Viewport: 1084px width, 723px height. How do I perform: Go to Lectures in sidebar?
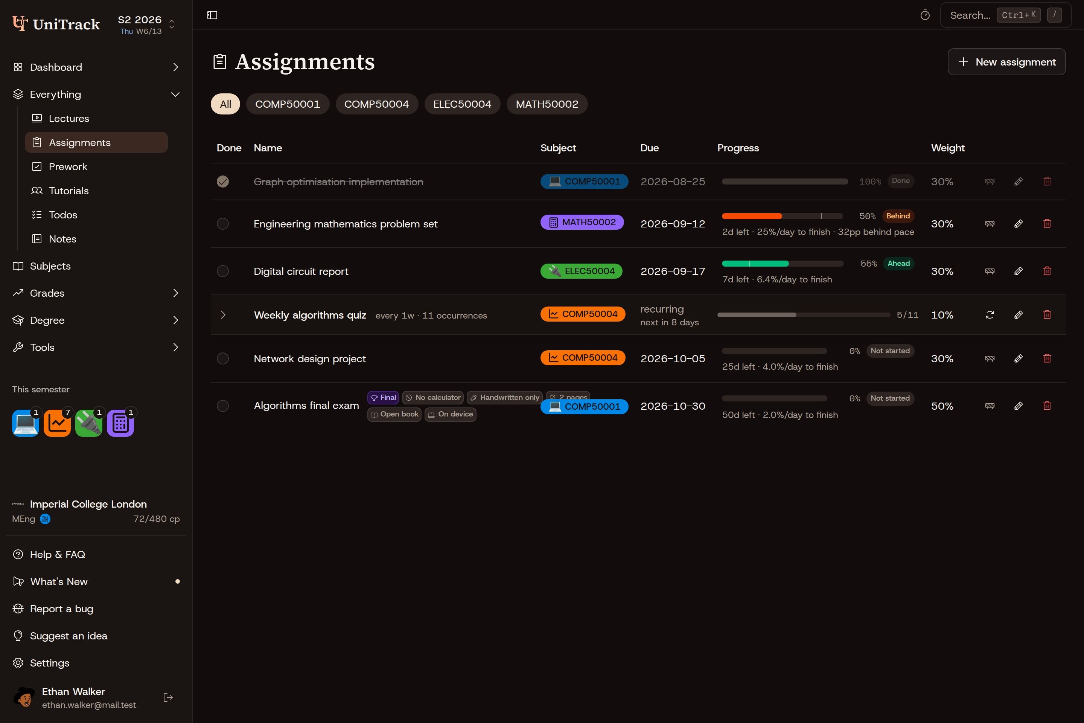96,119
